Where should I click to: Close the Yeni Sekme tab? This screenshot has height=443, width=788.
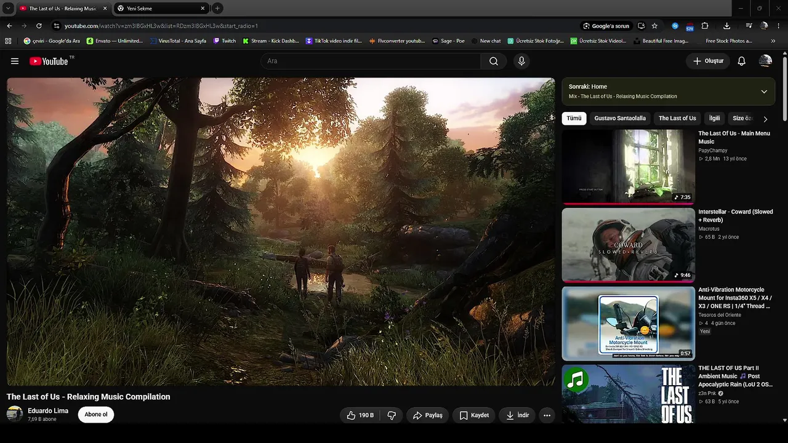coord(203,9)
